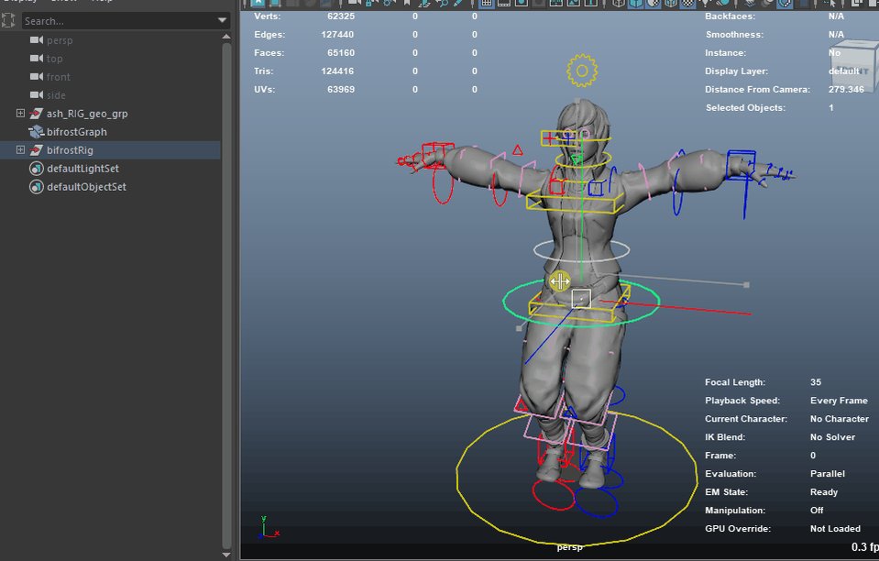Click the camera lock icon
The height and width of the screenshot is (561, 879).
(x=371, y=3)
